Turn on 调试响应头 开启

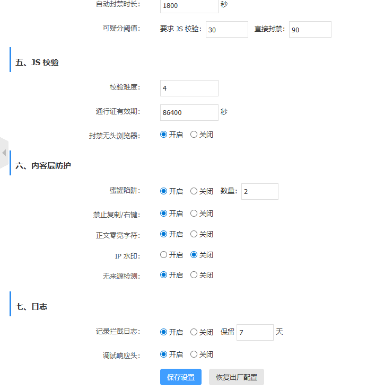tap(163, 354)
